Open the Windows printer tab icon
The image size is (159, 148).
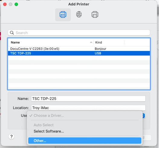(95, 15)
